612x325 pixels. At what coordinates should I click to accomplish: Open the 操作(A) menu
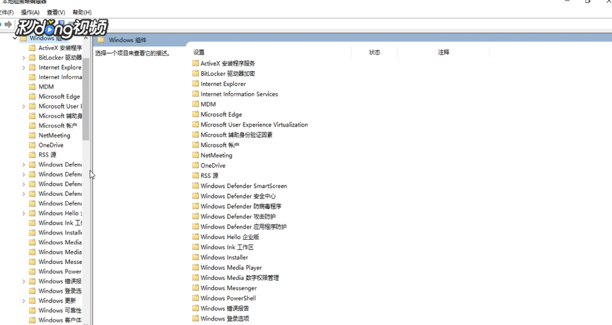[x=30, y=12]
